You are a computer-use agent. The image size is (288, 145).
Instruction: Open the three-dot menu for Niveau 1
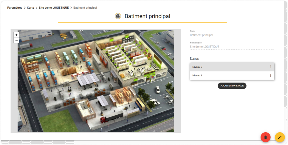(270, 75)
